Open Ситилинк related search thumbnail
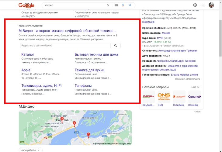The width and height of the screenshot is (222, 152). click(179, 97)
